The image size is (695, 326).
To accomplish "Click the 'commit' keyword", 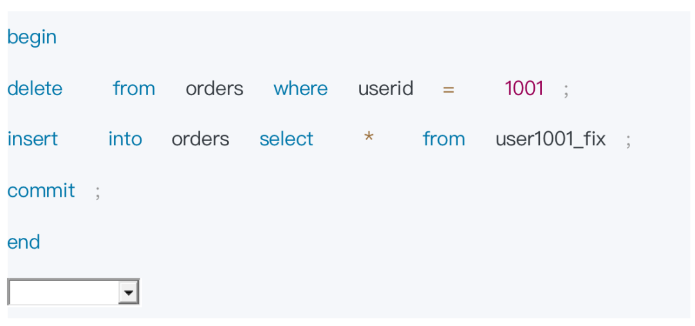I will click(41, 190).
